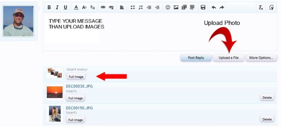The image size is (281, 127).
Task: Click the insert media icon
Action: (x=184, y=7)
